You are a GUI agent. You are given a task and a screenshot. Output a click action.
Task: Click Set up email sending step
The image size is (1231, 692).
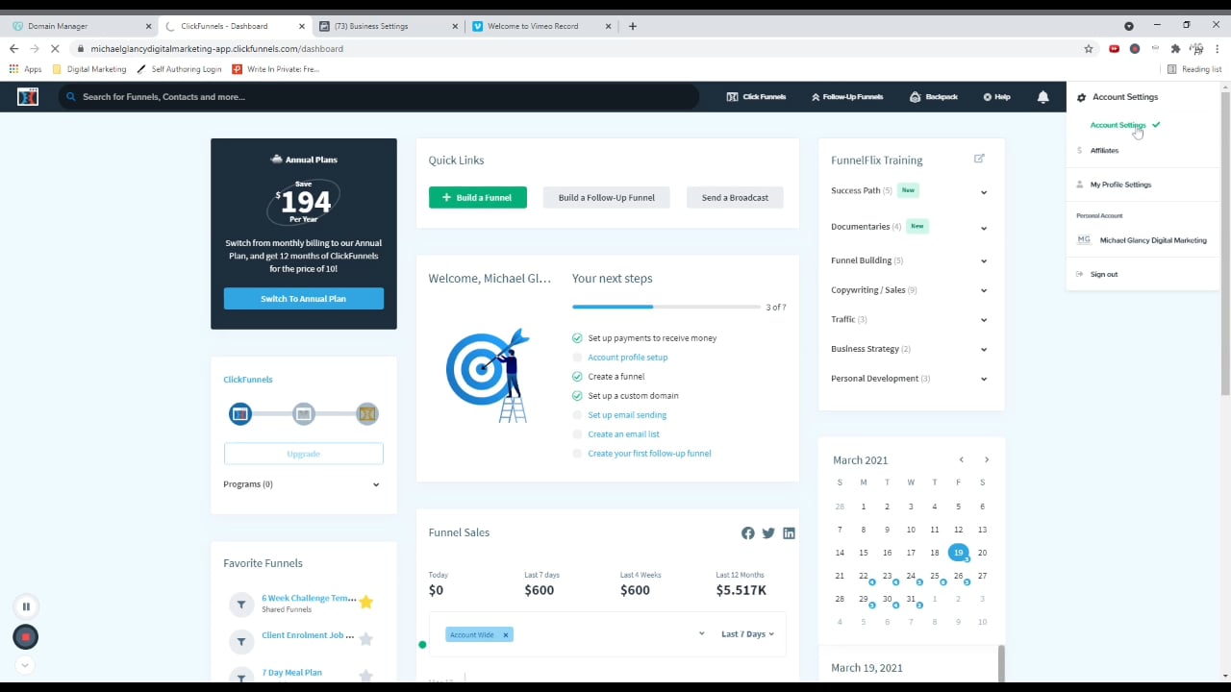pos(627,415)
